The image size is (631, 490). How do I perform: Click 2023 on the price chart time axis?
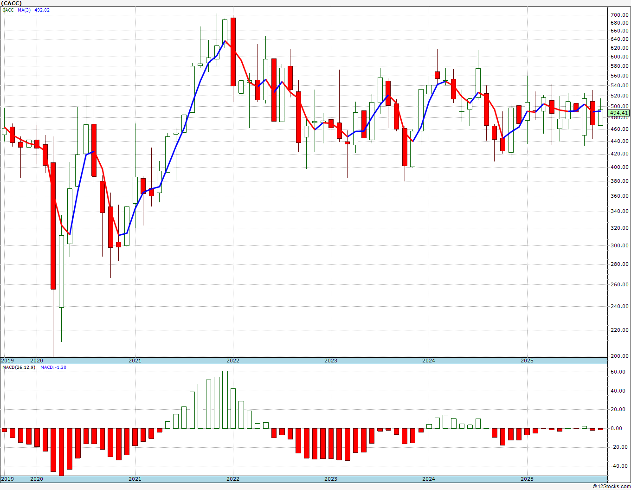(331, 361)
